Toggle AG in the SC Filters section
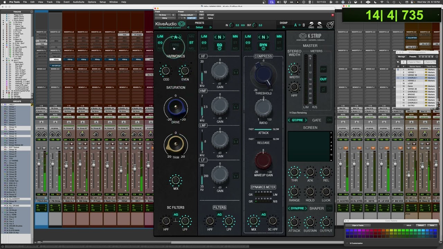443x249 pixels. point(176,214)
